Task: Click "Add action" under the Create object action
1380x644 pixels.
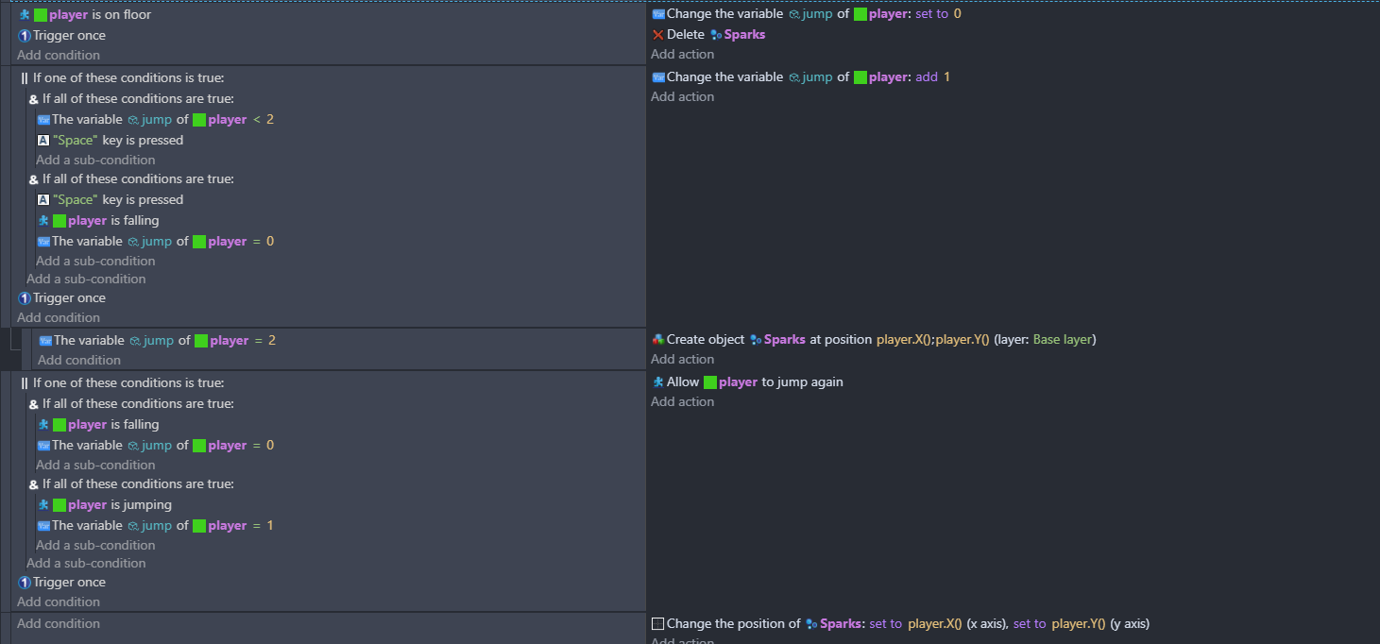Action: coord(682,359)
